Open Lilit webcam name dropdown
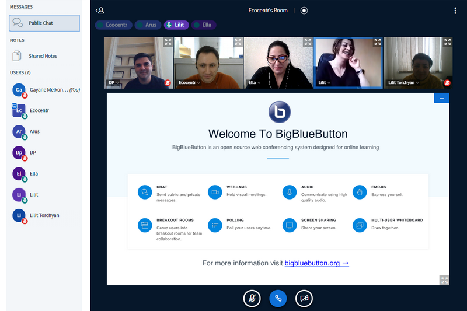This screenshot has height=311, width=467. tap(324, 82)
